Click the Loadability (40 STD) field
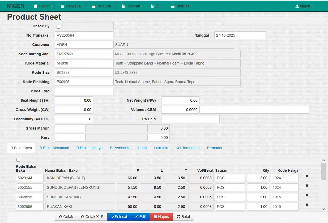328x223 pixels. click(x=74, y=119)
